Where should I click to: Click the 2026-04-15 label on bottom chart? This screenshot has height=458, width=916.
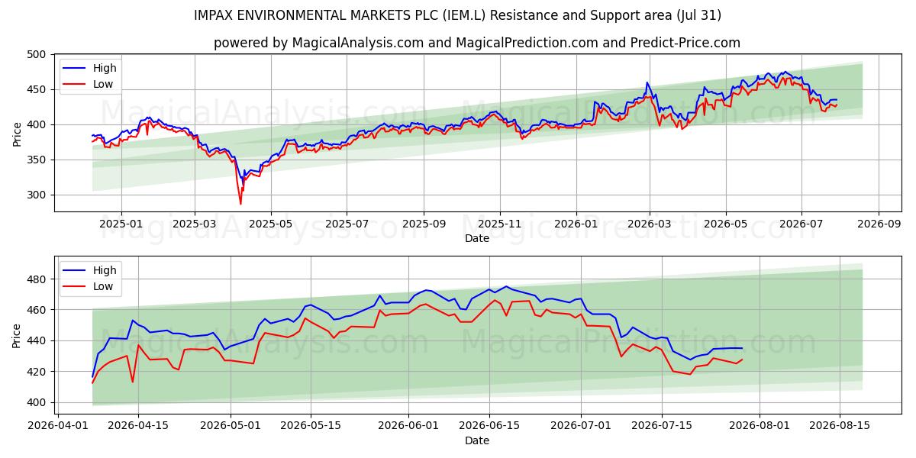138,426
